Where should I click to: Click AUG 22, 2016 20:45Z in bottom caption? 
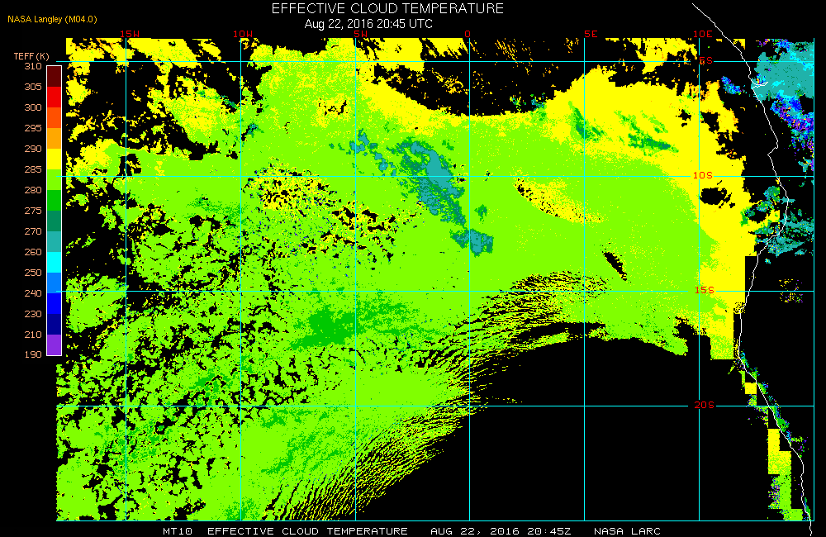(501, 531)
